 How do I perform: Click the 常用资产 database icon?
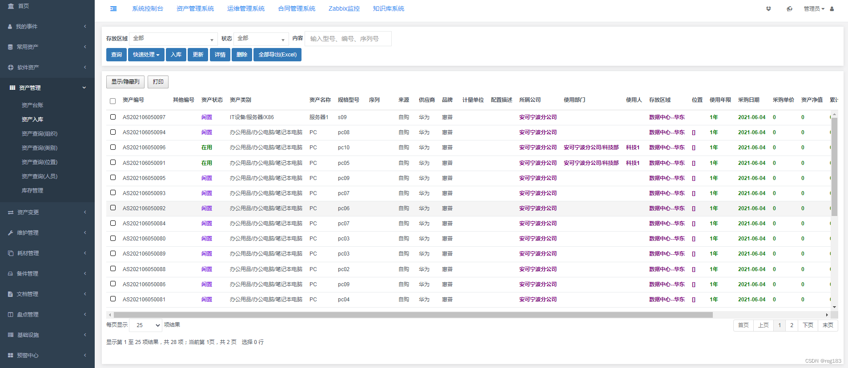click(x=10, y=47)
